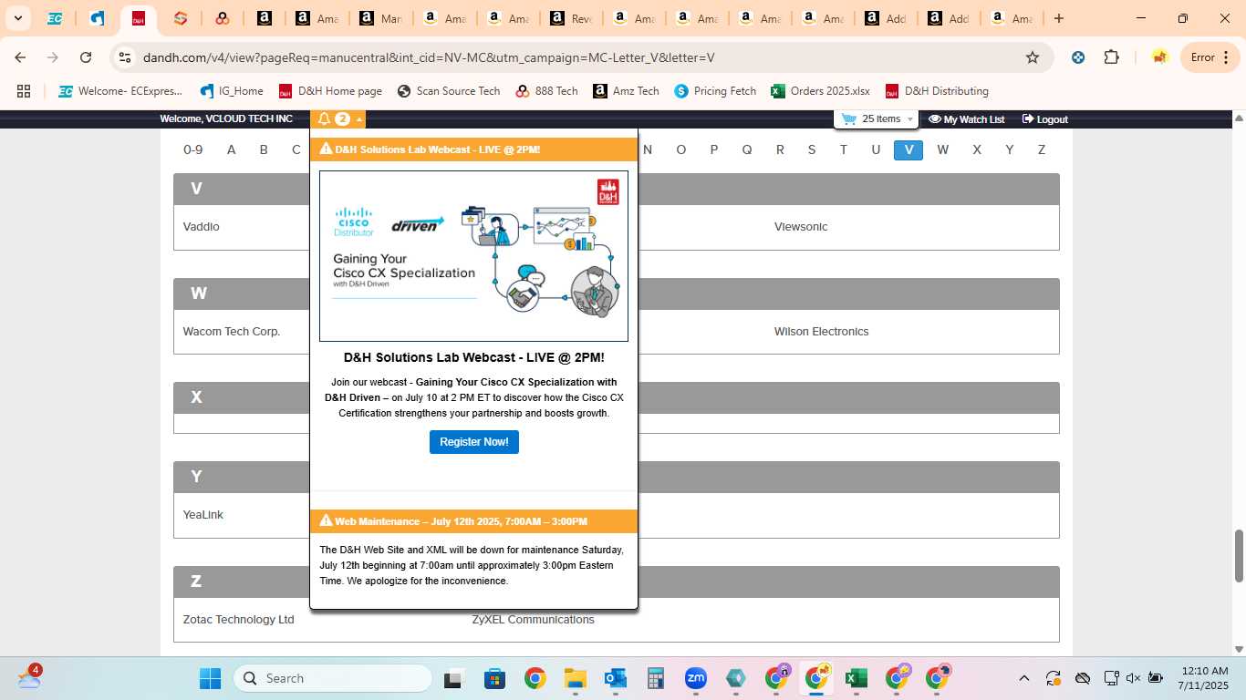Image resolution: width=1246 pixels, height=700 pixels.
Task: Open the Chrome apps grid icon
Action: pyautogui.click(x=24, y=91)
